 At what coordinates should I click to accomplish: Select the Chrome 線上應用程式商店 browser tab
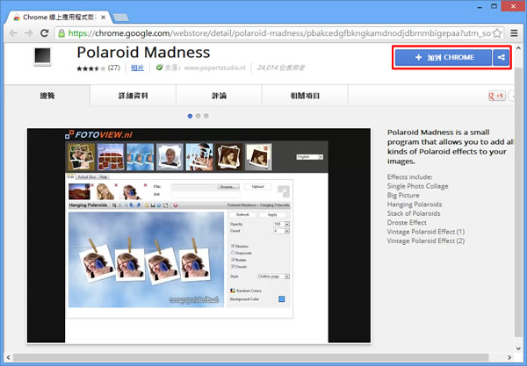click(x=59, y=18)
